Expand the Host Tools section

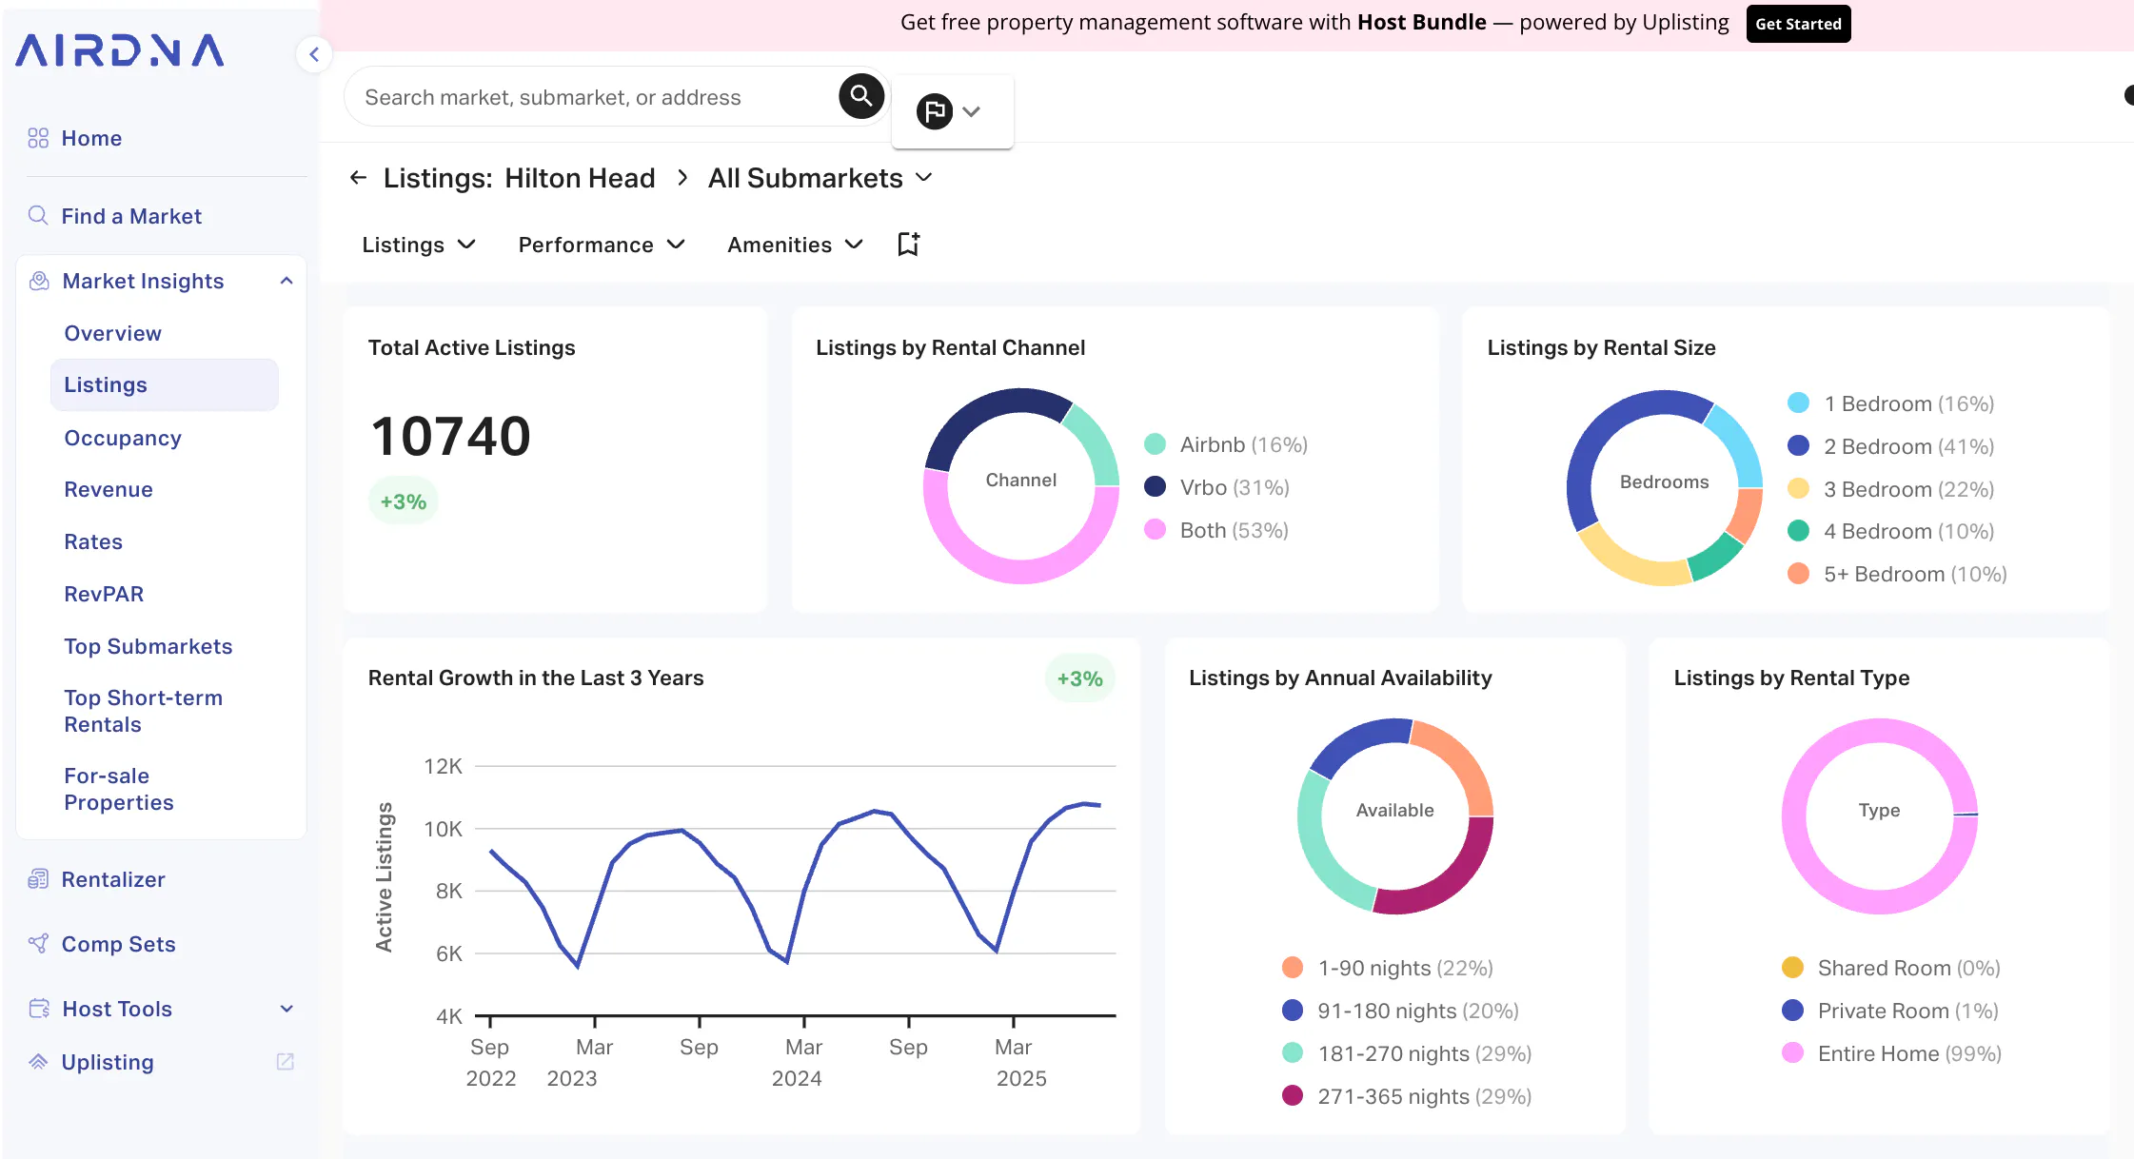coord(287,1009)
